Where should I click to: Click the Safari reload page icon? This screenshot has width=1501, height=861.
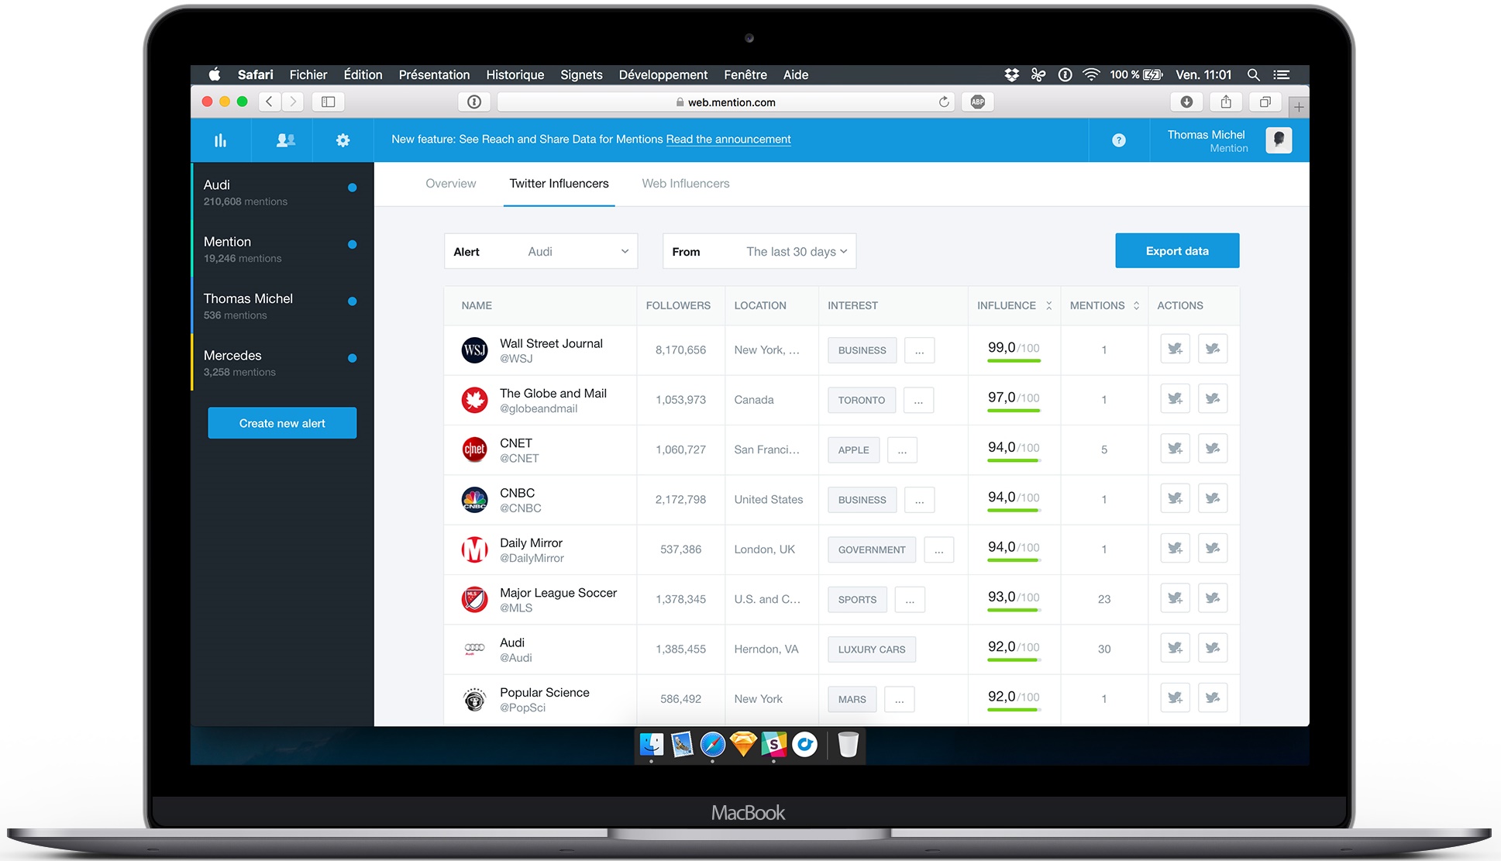point(944,102)
